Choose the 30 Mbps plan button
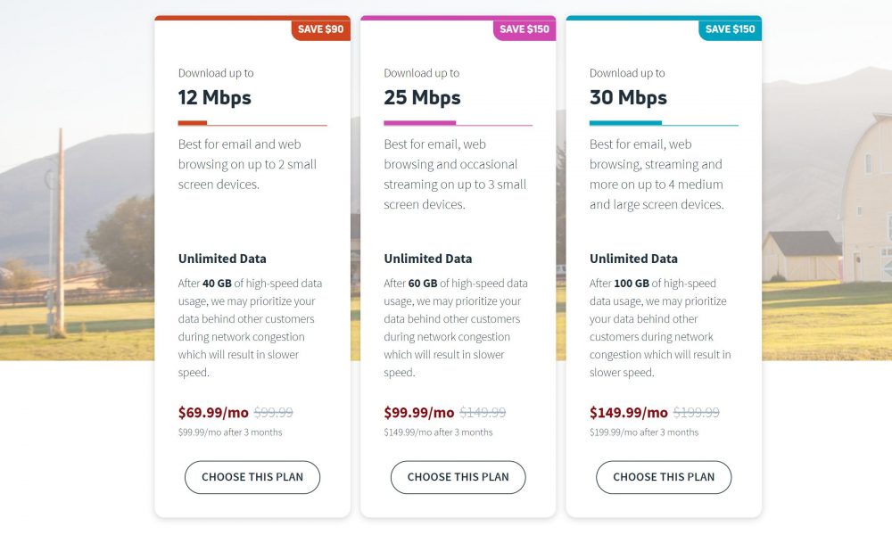892x535 pixels. [x=664, y=477]
